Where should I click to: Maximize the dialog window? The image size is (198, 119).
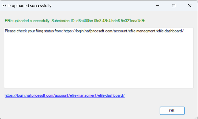pyautogui.click(x=173, y=6)
